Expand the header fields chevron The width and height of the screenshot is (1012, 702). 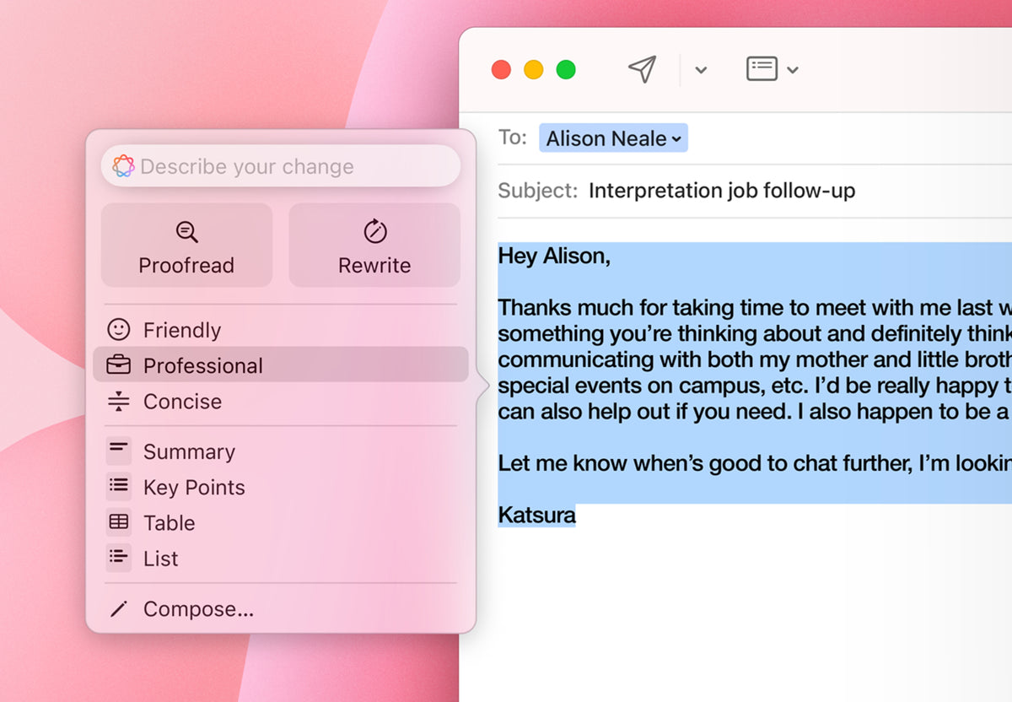(793, 70)
